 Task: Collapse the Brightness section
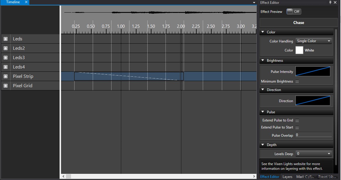point(262,61)
